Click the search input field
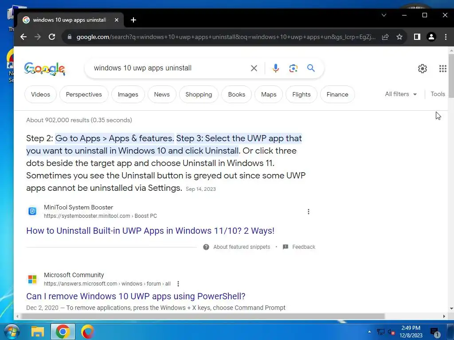This screenshot has height=340, width=454. [171, 68]
